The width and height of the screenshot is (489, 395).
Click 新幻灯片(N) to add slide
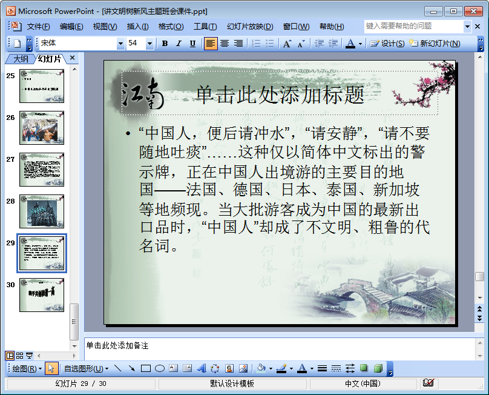(x=435, y=44)
